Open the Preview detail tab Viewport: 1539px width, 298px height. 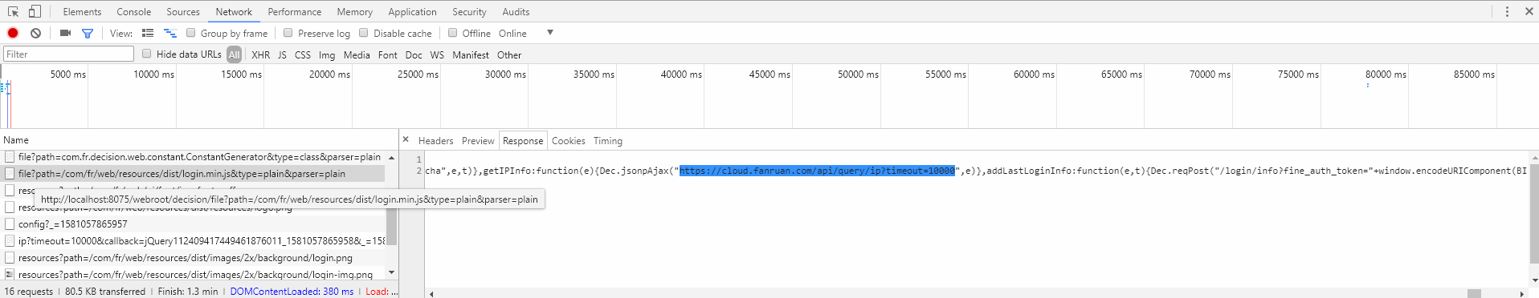(x=478, y=140)
